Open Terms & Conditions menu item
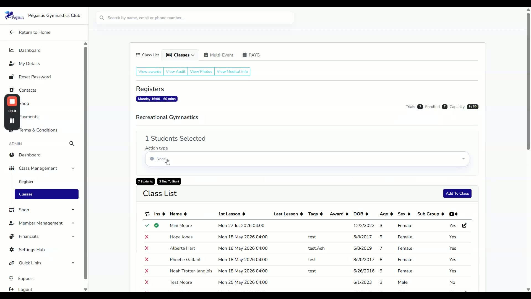The height and width of the screenshot is (299, 531). 38,130
